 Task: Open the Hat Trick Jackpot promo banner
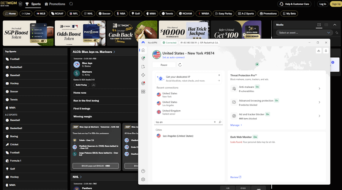184,30
